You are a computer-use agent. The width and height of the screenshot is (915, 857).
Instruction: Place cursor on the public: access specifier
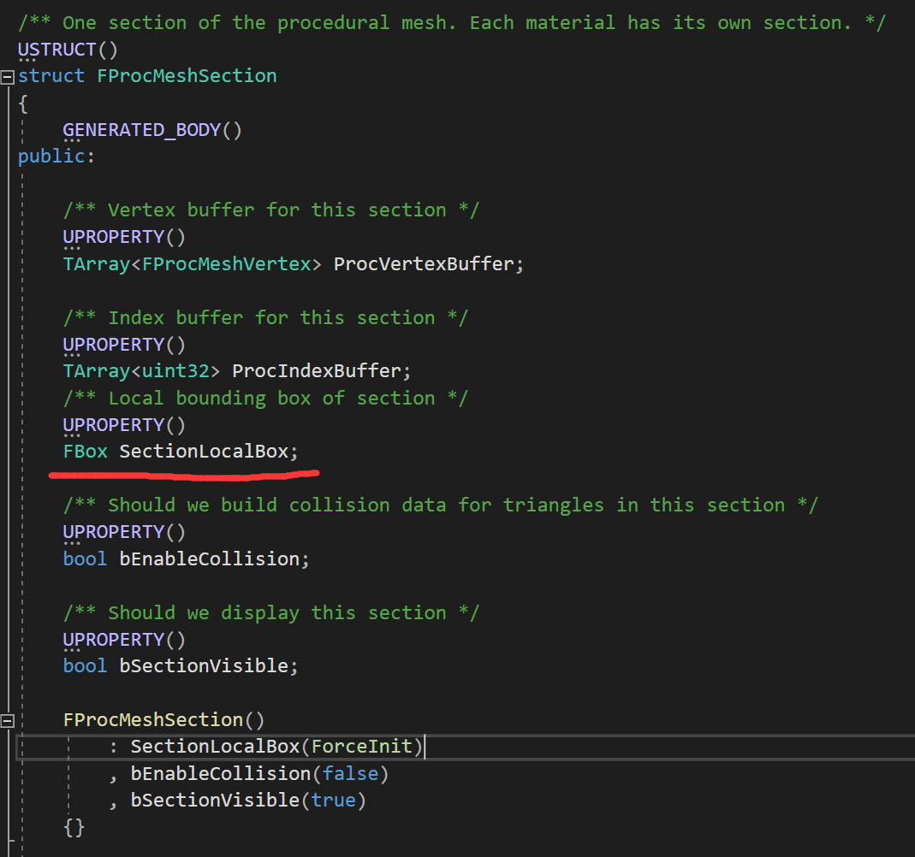[x=56, y=157]
